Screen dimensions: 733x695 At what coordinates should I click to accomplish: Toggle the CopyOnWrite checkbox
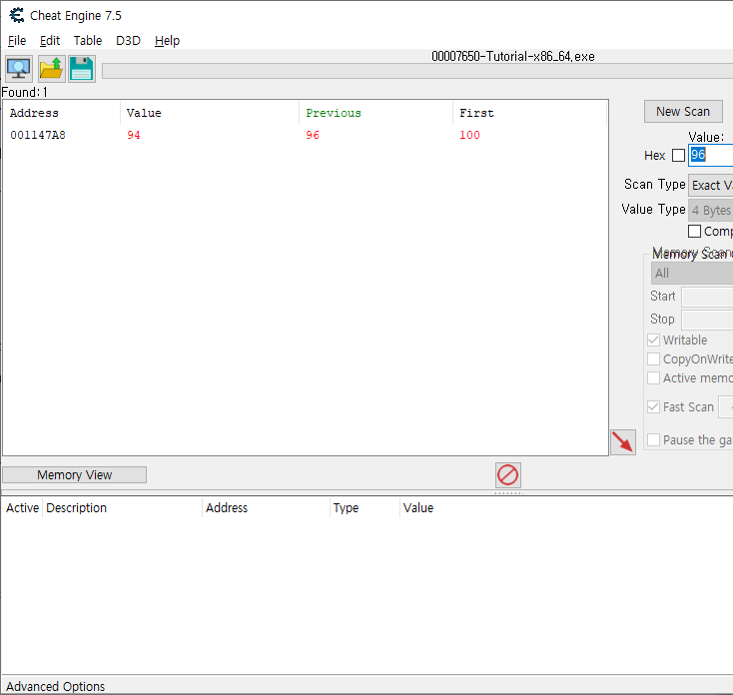point(653,358)
